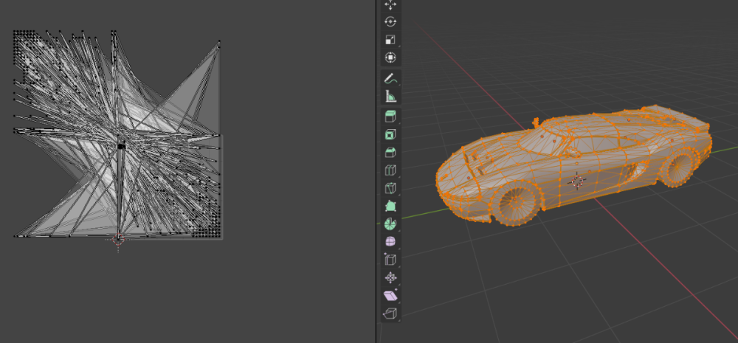738x343 pixels.
Task: Choose the Inset Faces tool
Action: click(x=390, y=134)
